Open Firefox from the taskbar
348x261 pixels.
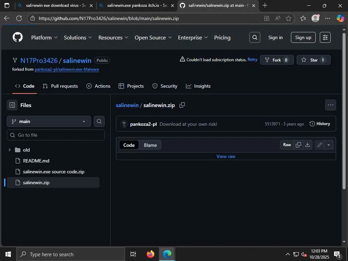coord(151,254)
